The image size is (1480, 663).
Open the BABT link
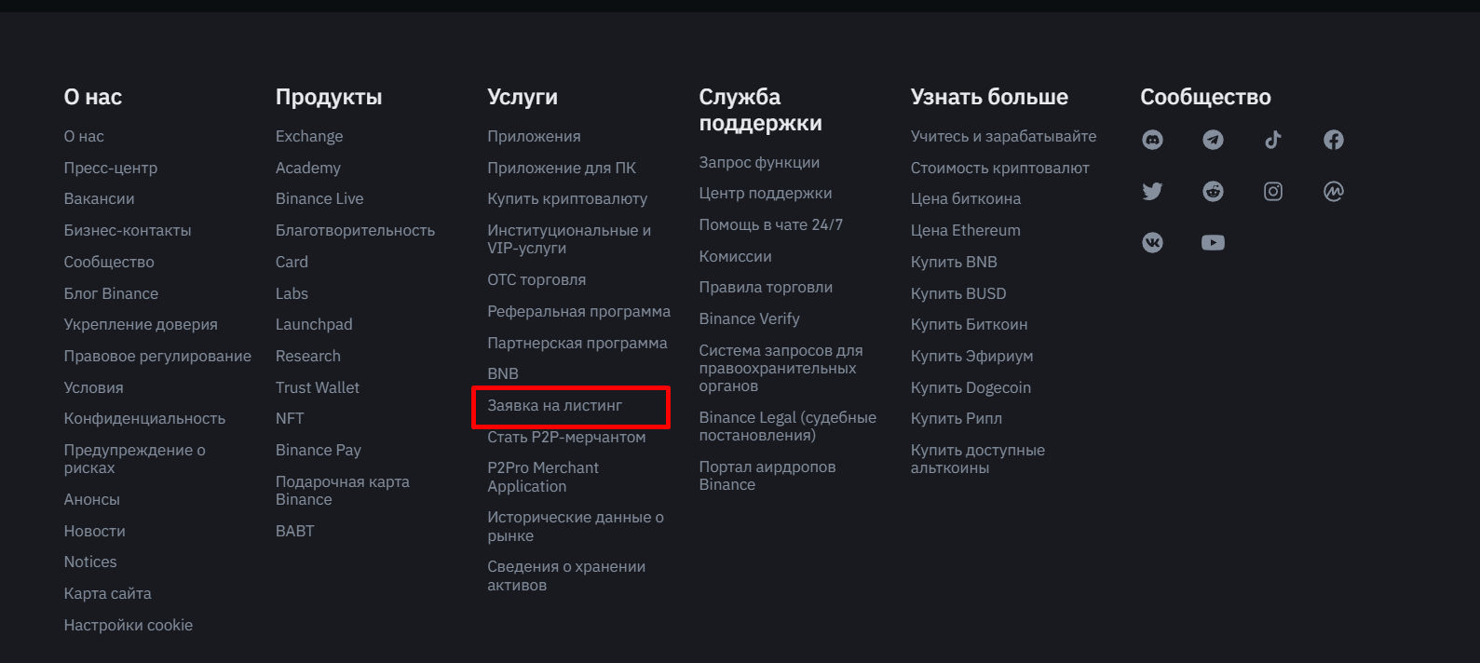coord(295,531)
